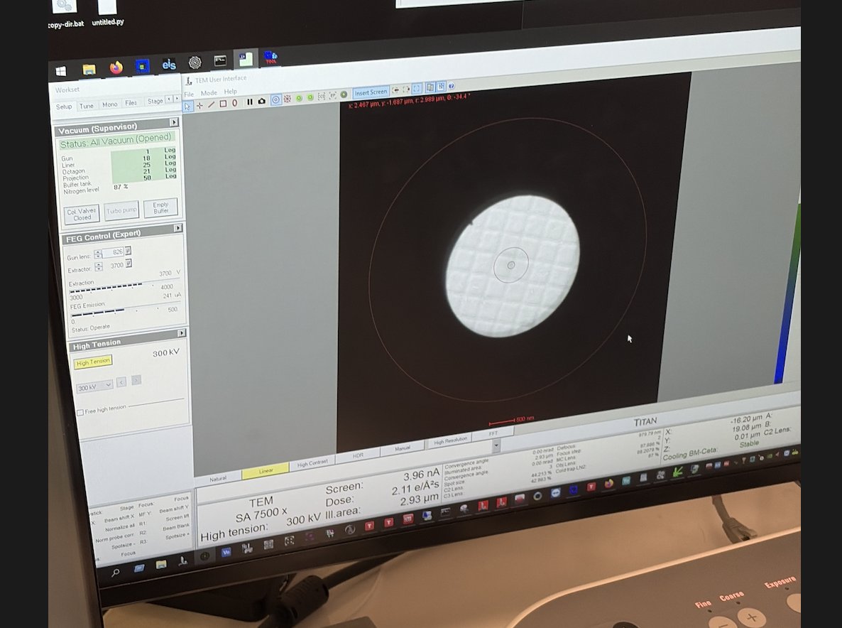
Task: Select the Manual display tab
Action: (403, 448)
